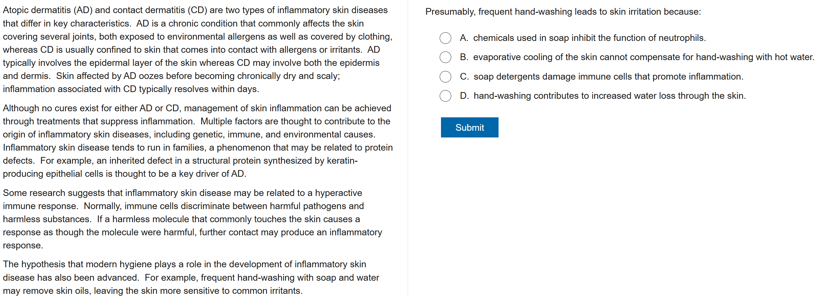Click the "B." letter label
818x297 pixels.
click(464, 57)
